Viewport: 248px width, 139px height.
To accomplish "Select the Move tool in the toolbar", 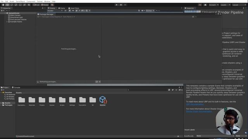I will pyautogui.click(x=7, y=5).
